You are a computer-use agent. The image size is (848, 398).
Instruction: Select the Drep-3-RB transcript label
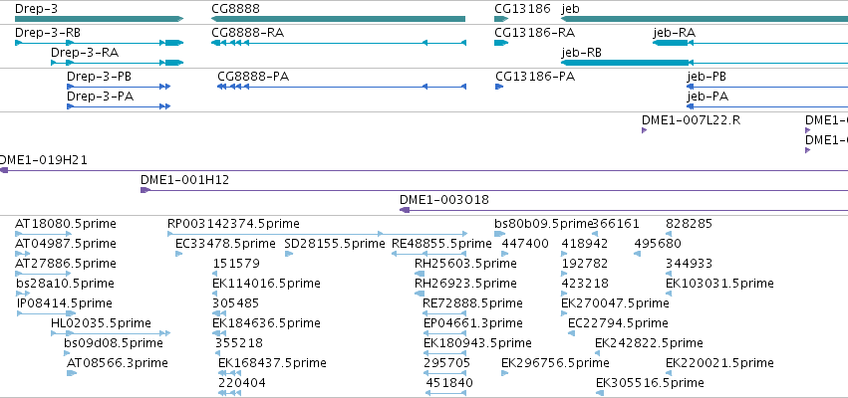[x=48, y=33]
